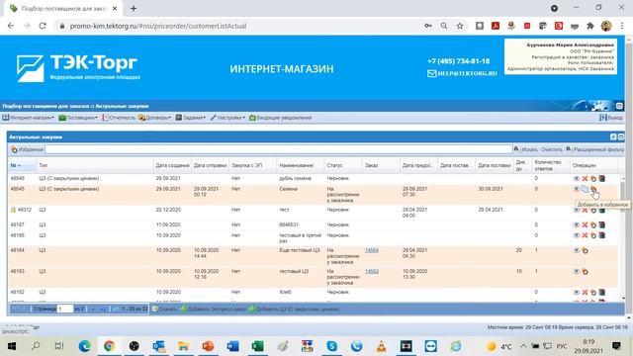View purchase 48545 with the eye icon
633x356 pixels.
(x=576, y=189)
